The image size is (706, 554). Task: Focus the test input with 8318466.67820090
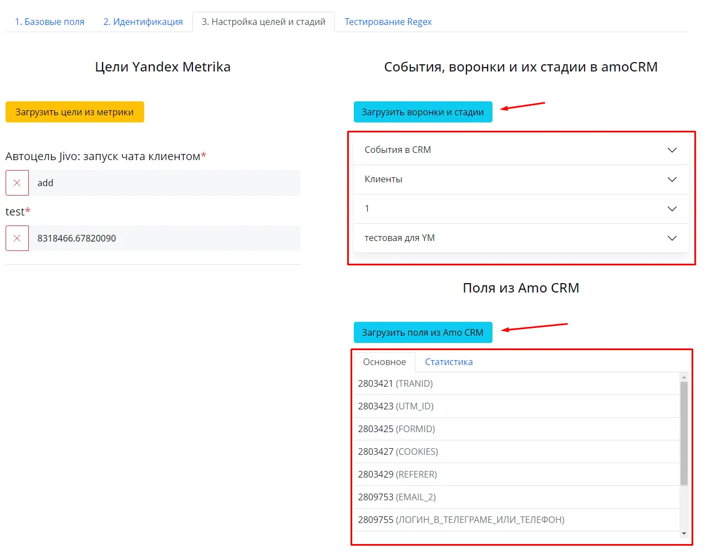coord(165,238)
